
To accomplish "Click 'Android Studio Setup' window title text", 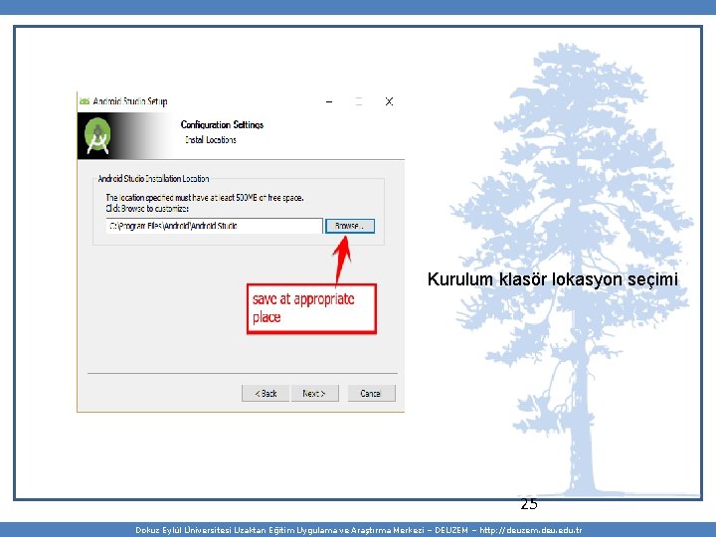I will [x=130, y=101].
